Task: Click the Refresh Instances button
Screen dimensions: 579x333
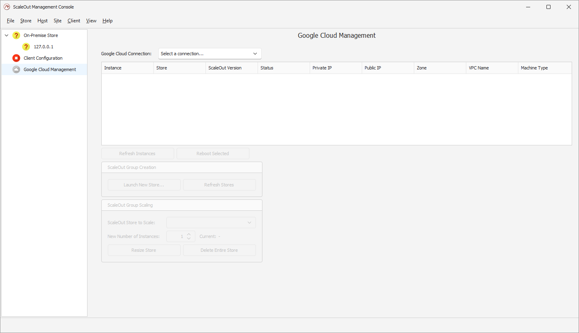Action: (138, 154)
